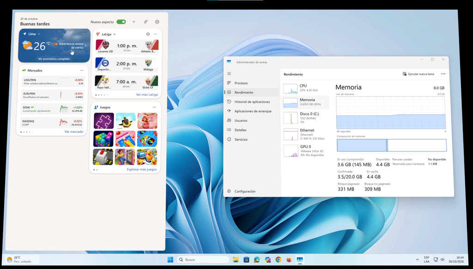
Task: Open Aplicaciones de arranque
Action: [252, 111]
